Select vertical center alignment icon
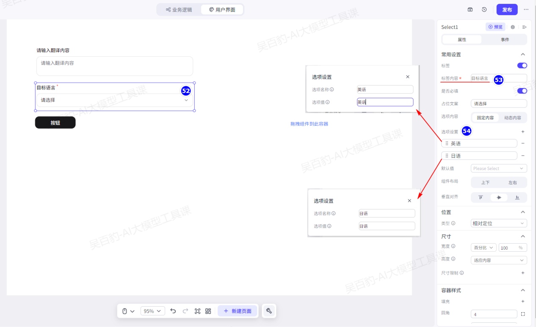 (499, 197)
